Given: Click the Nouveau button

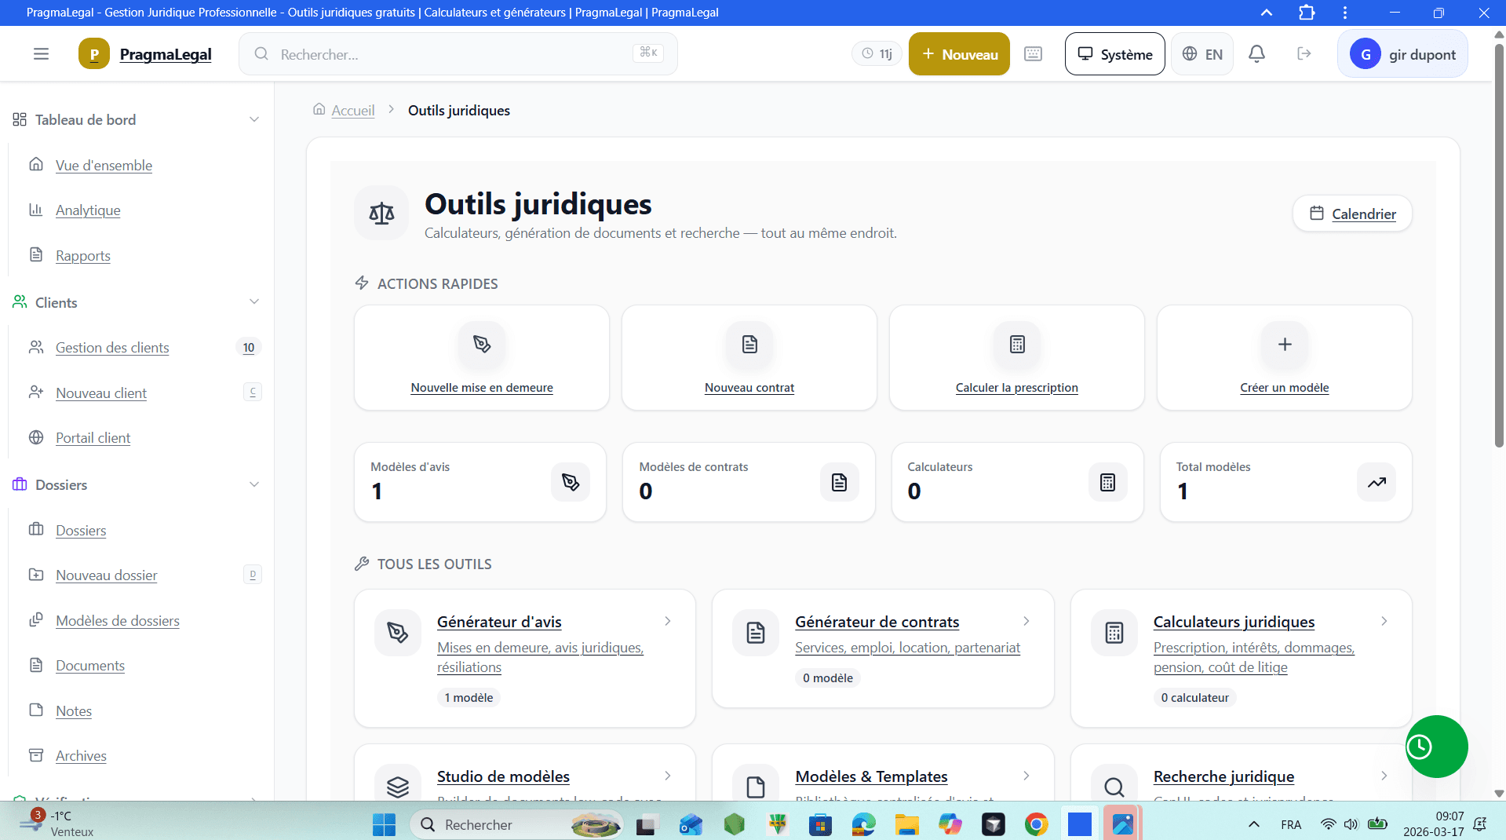Looking at the screenshot, I should click(x=959, y=54).
